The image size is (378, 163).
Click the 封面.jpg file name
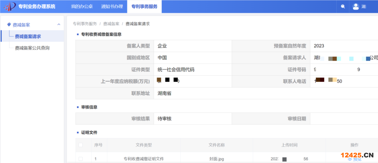[217, 159]
